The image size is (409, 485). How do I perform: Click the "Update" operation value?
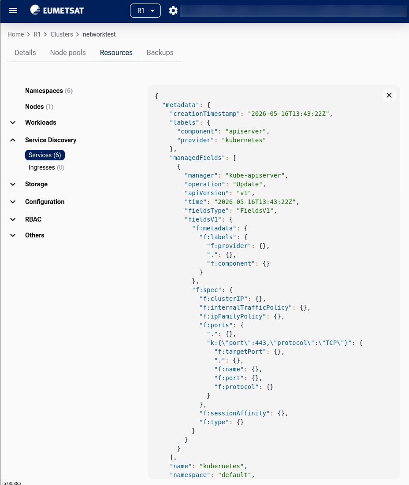coord(248,184)
